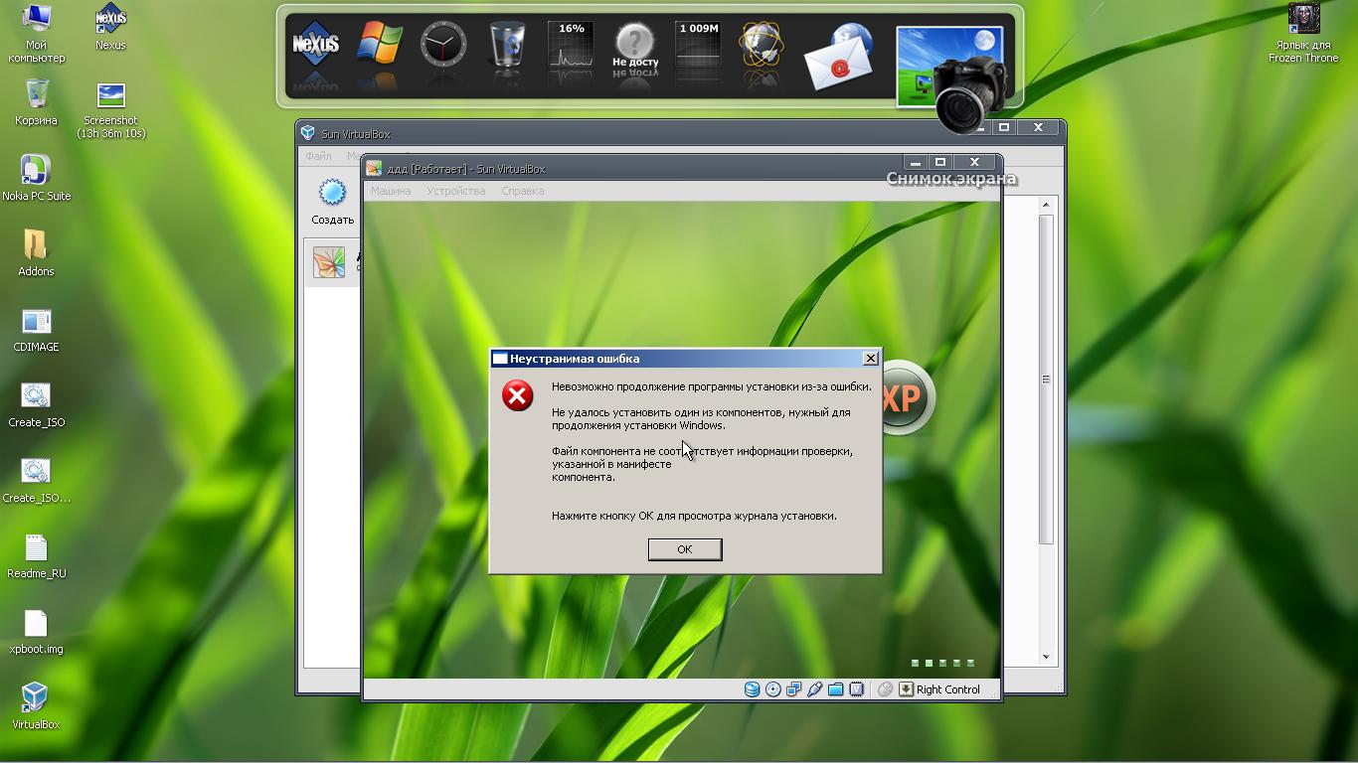
Task: Open the Устройства menu
Action: [455, 191]
